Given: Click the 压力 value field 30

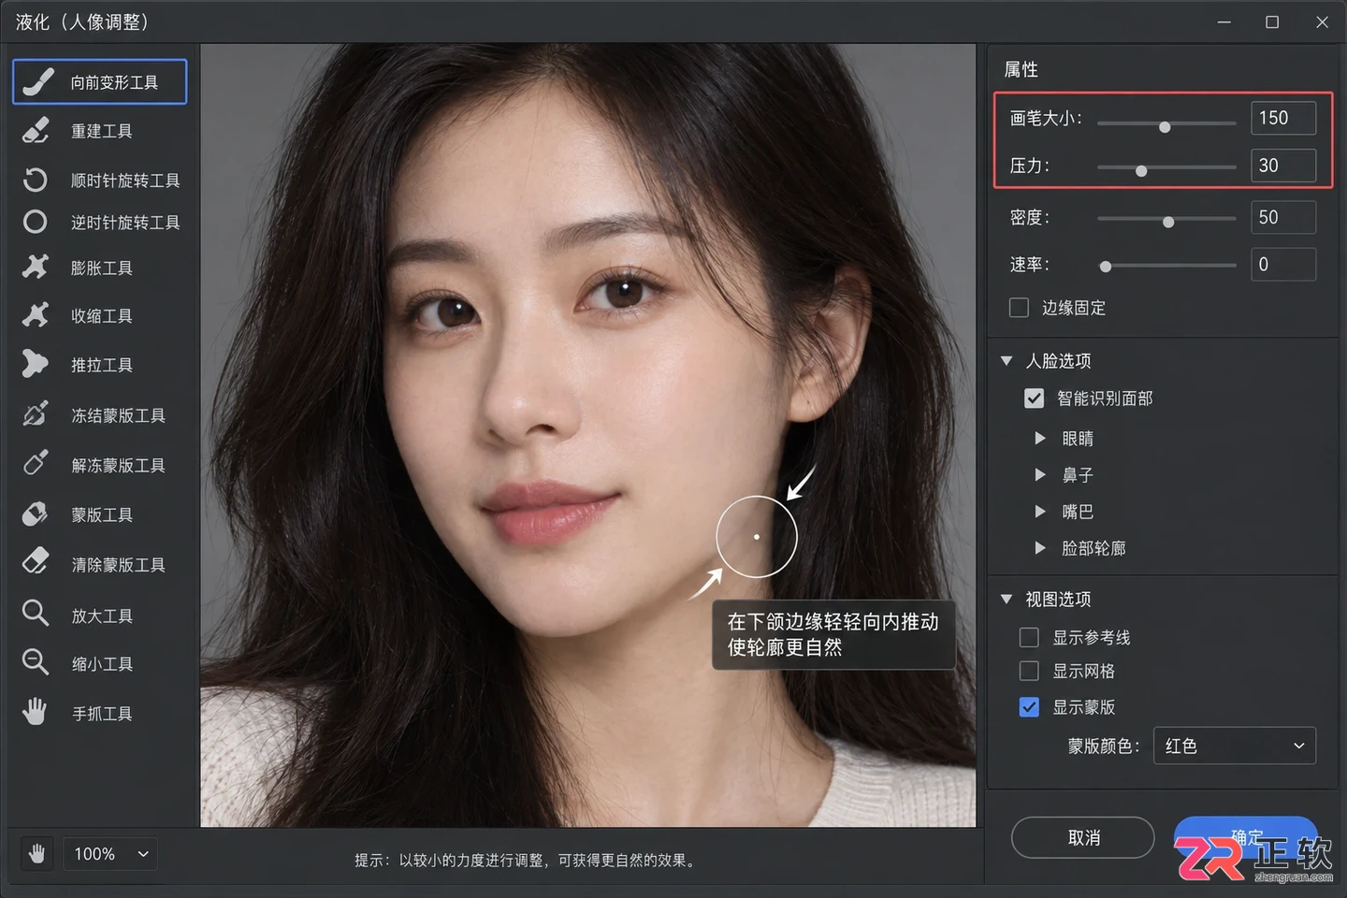Looking at the screenshot, I should (1283, 166).
